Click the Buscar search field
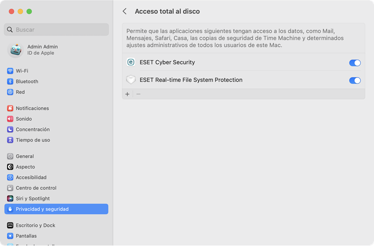374x246 pixels. (x=56, y=30)
